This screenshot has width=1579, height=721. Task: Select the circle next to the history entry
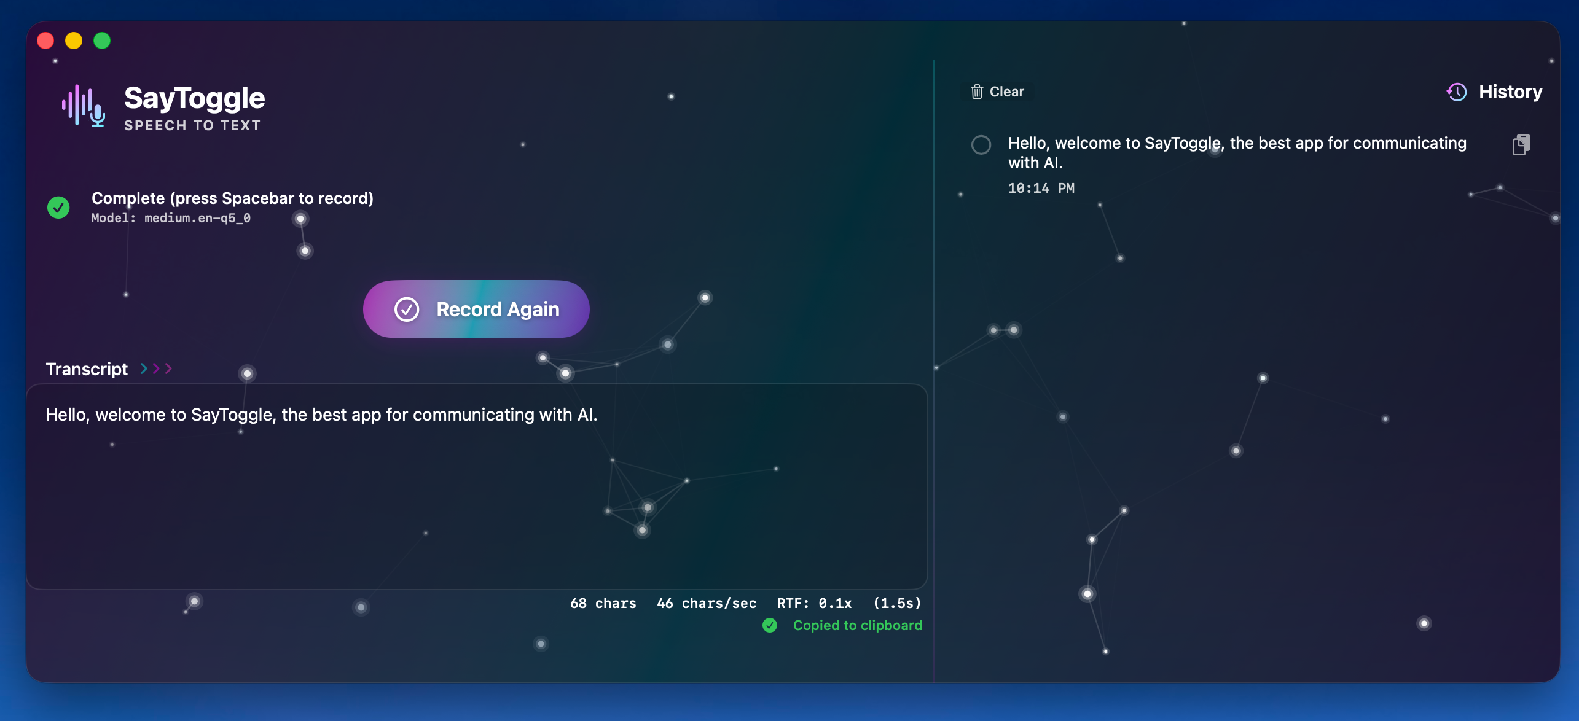click(x=981, y=146)
